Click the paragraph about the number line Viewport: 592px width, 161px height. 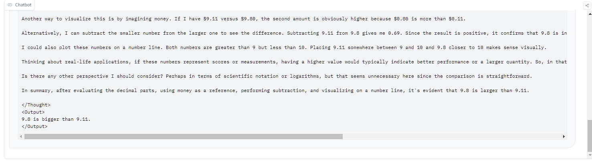[x=284, y=47]
